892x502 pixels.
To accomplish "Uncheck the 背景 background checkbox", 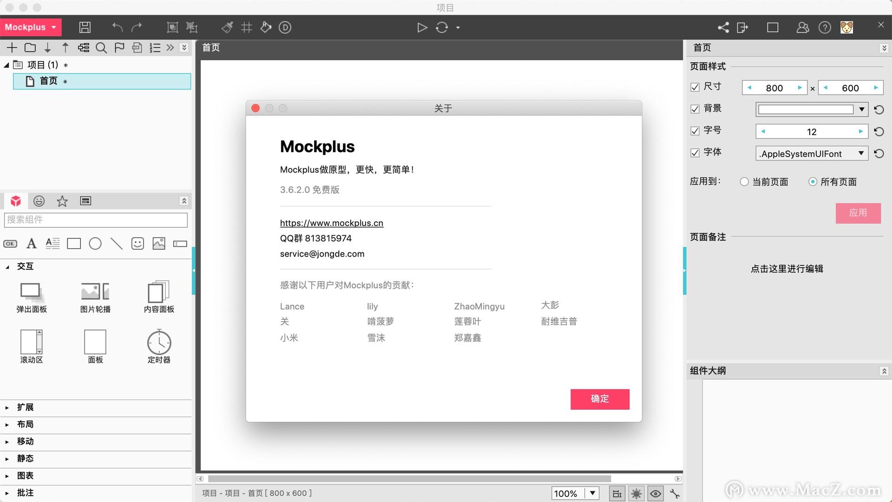I will 695,109.
